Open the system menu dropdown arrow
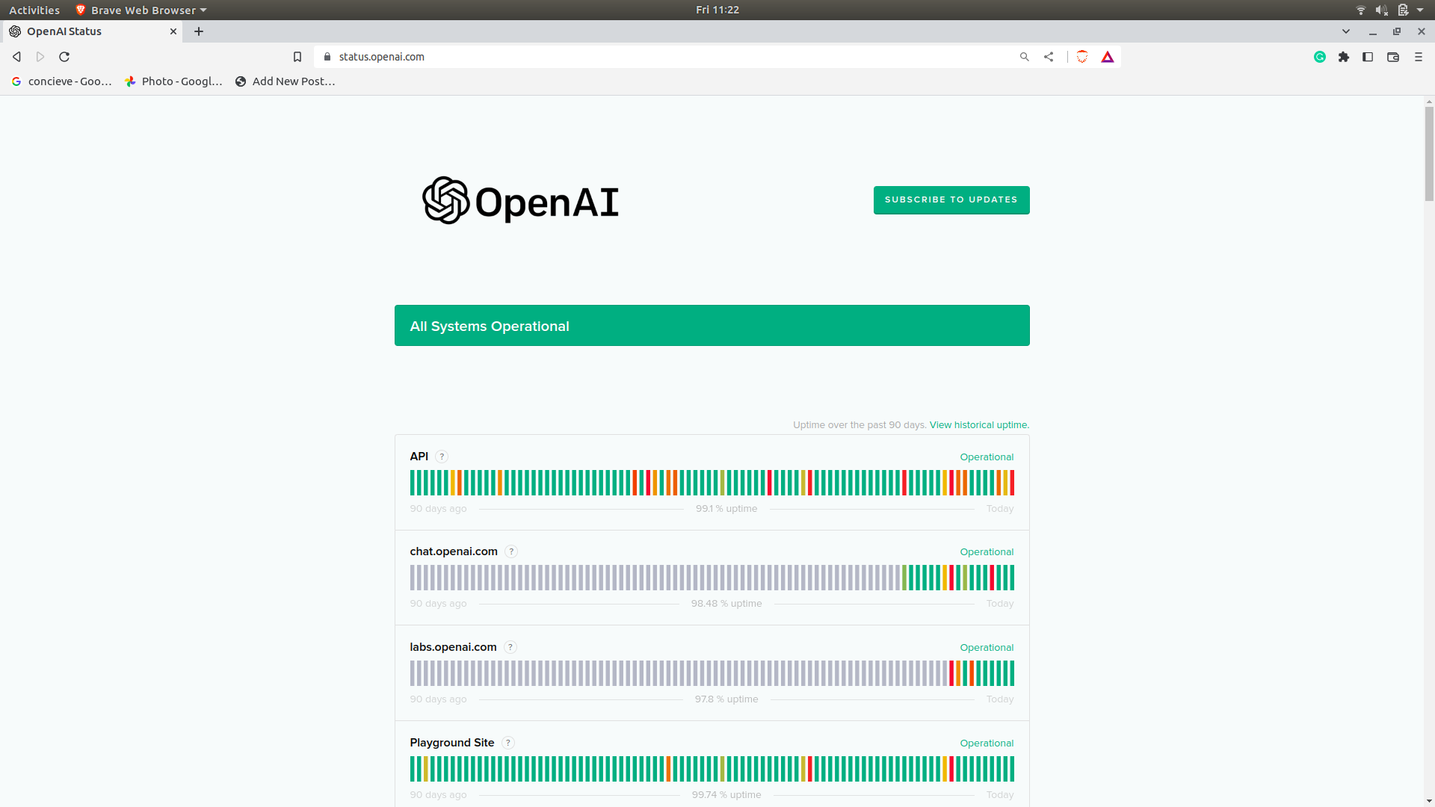The height and width of the screenshot is (807, 1435). click(x=1420, y=10)
